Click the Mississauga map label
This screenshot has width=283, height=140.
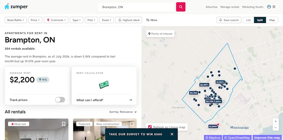pyautogui.click(x=239, y=128)
